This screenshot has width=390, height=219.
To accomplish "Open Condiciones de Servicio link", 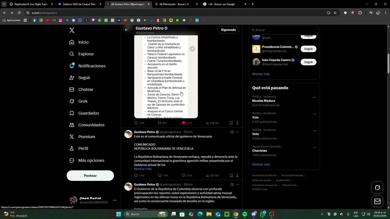I will 264,176.
